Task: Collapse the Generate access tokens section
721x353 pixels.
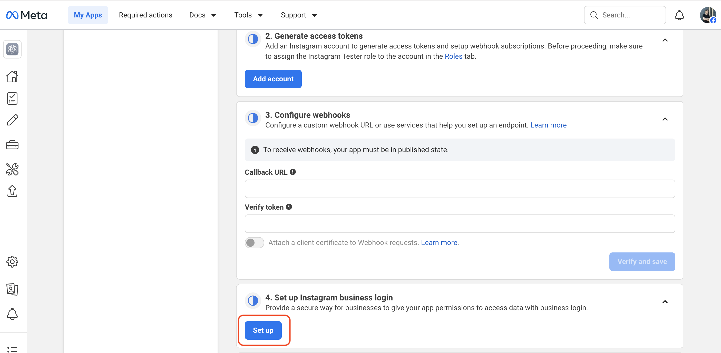Action: pos(665,40)
